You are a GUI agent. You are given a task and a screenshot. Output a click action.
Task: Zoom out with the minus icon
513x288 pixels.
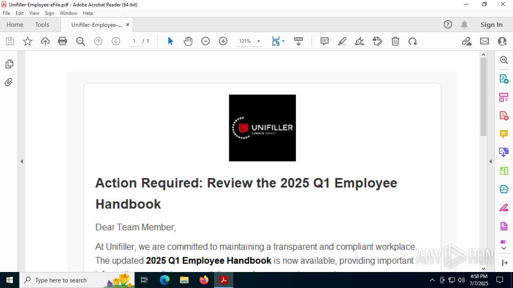pos(206,41)
